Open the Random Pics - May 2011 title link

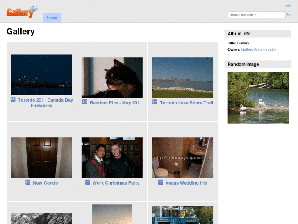(116, 103)
